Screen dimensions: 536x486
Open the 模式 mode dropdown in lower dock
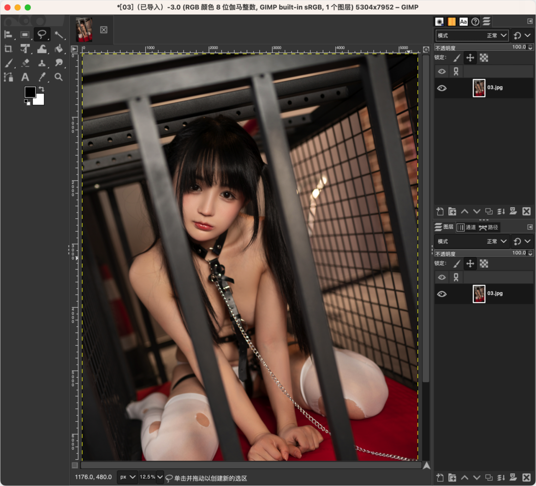[x=472, y=241]
